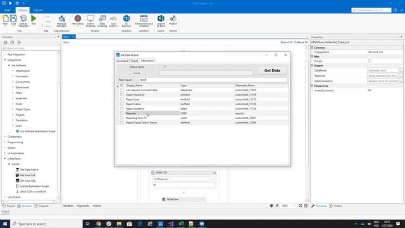Image resolution: width=405 pixels, height=228 pixels.
Task: Click the Windows taskbar search box
Action: pos(46,224)
